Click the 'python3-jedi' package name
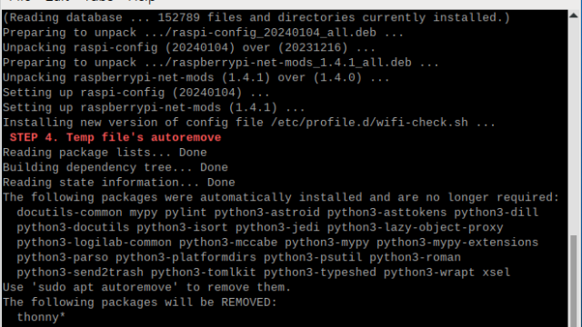Viewport: 582px width, 327px height. coord(277,227)
